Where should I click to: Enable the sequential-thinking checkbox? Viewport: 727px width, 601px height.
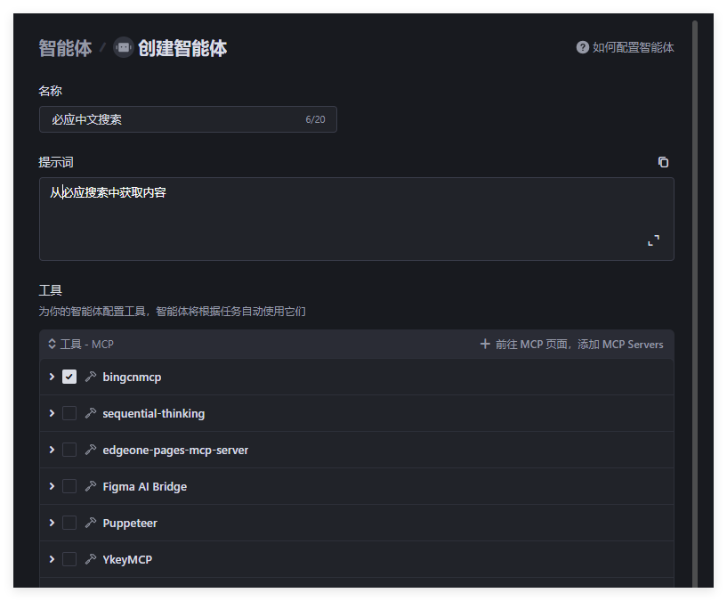[69, 414]
